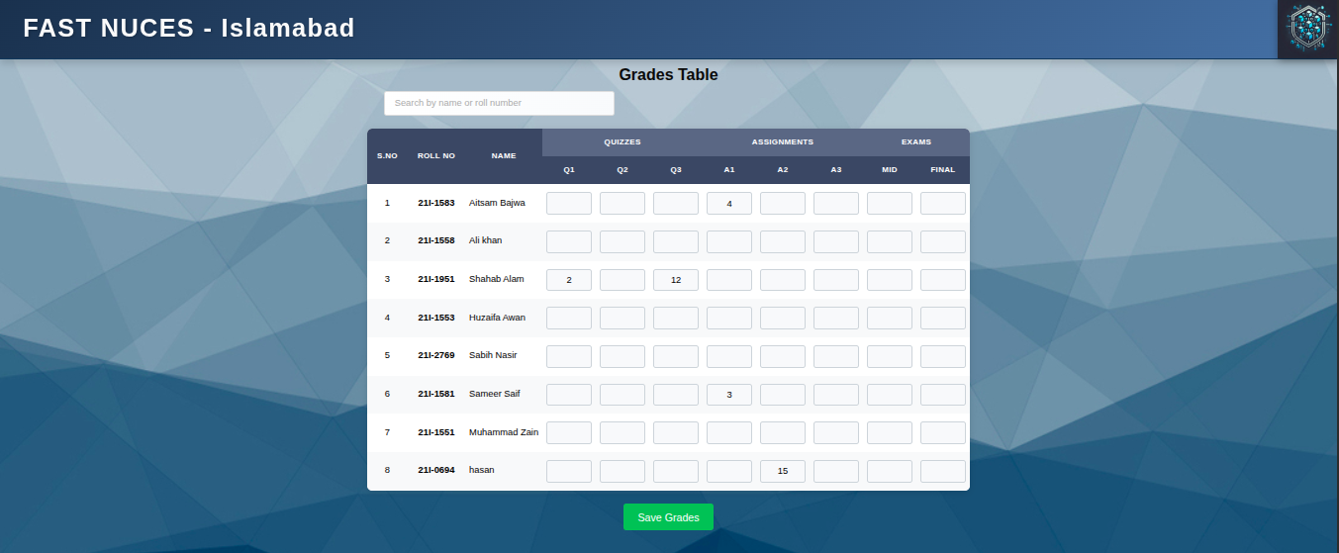Click Aitsam Bajwa's FINAL exam field
The image size is (1339, 553).
click(x=943, y=204)
